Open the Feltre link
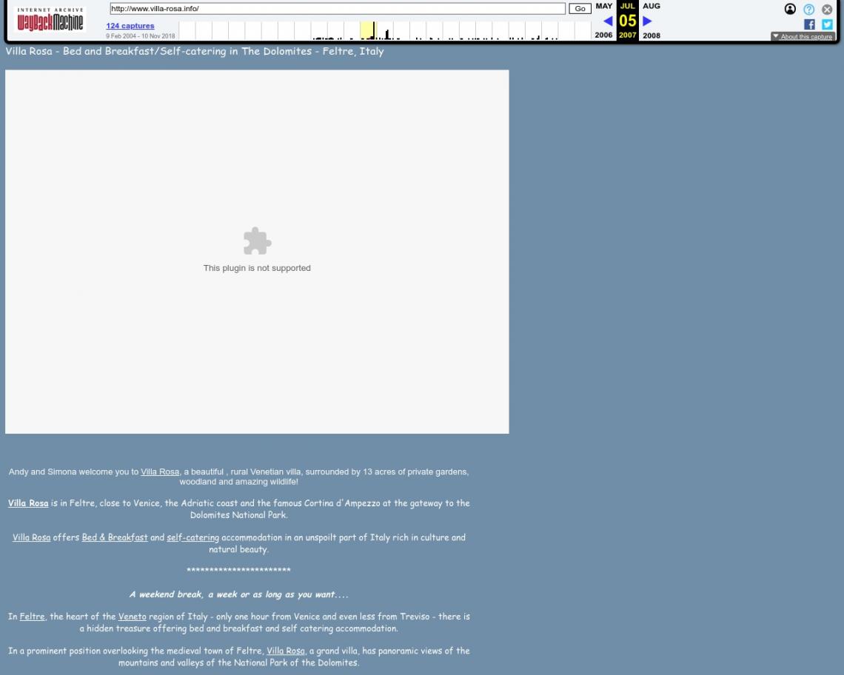Screen dimensions: 844x675 pyautogui.click(x=33, y=617)
